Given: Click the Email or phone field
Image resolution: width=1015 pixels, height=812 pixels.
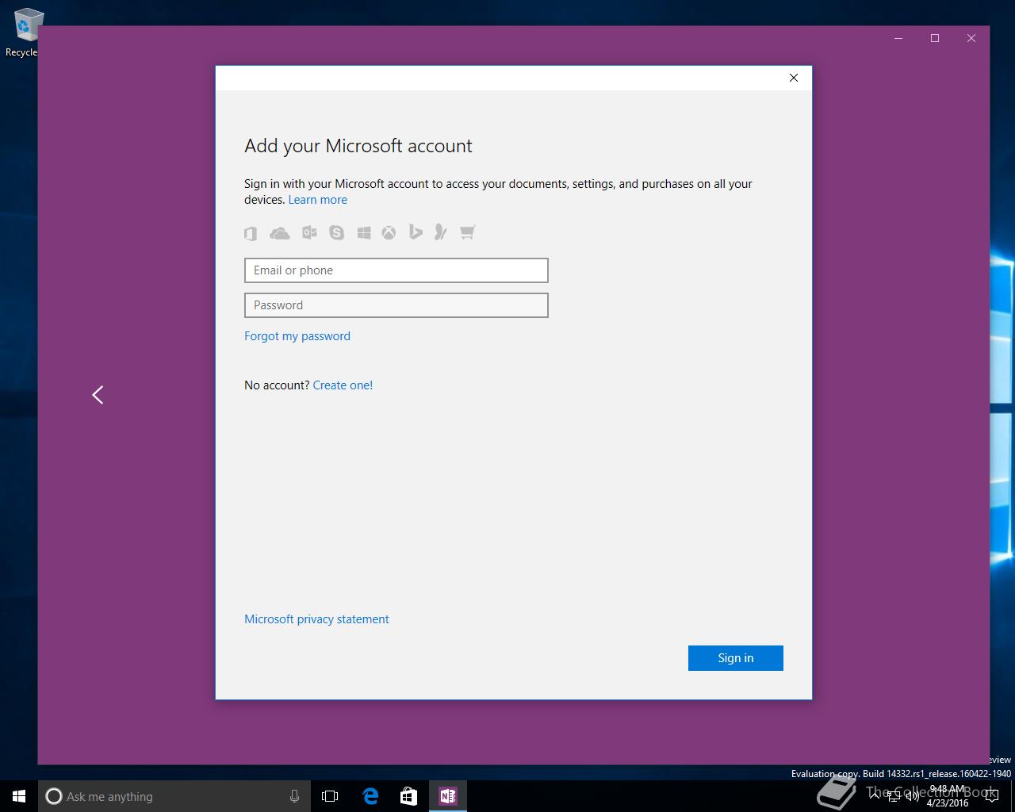Looking at the screenshot, I should click(396, 270).
